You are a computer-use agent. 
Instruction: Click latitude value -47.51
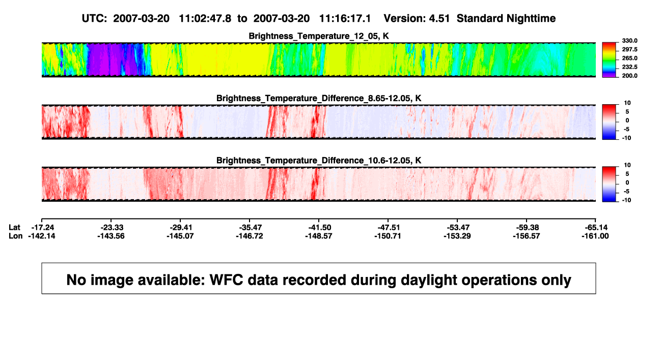[x=388, y=227]
